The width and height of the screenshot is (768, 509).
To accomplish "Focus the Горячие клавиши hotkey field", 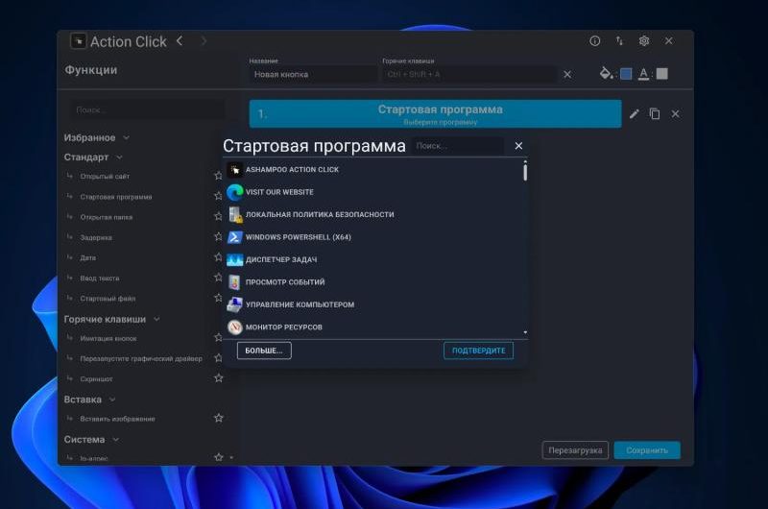I will pyautogui.click(x=469, y=75).
